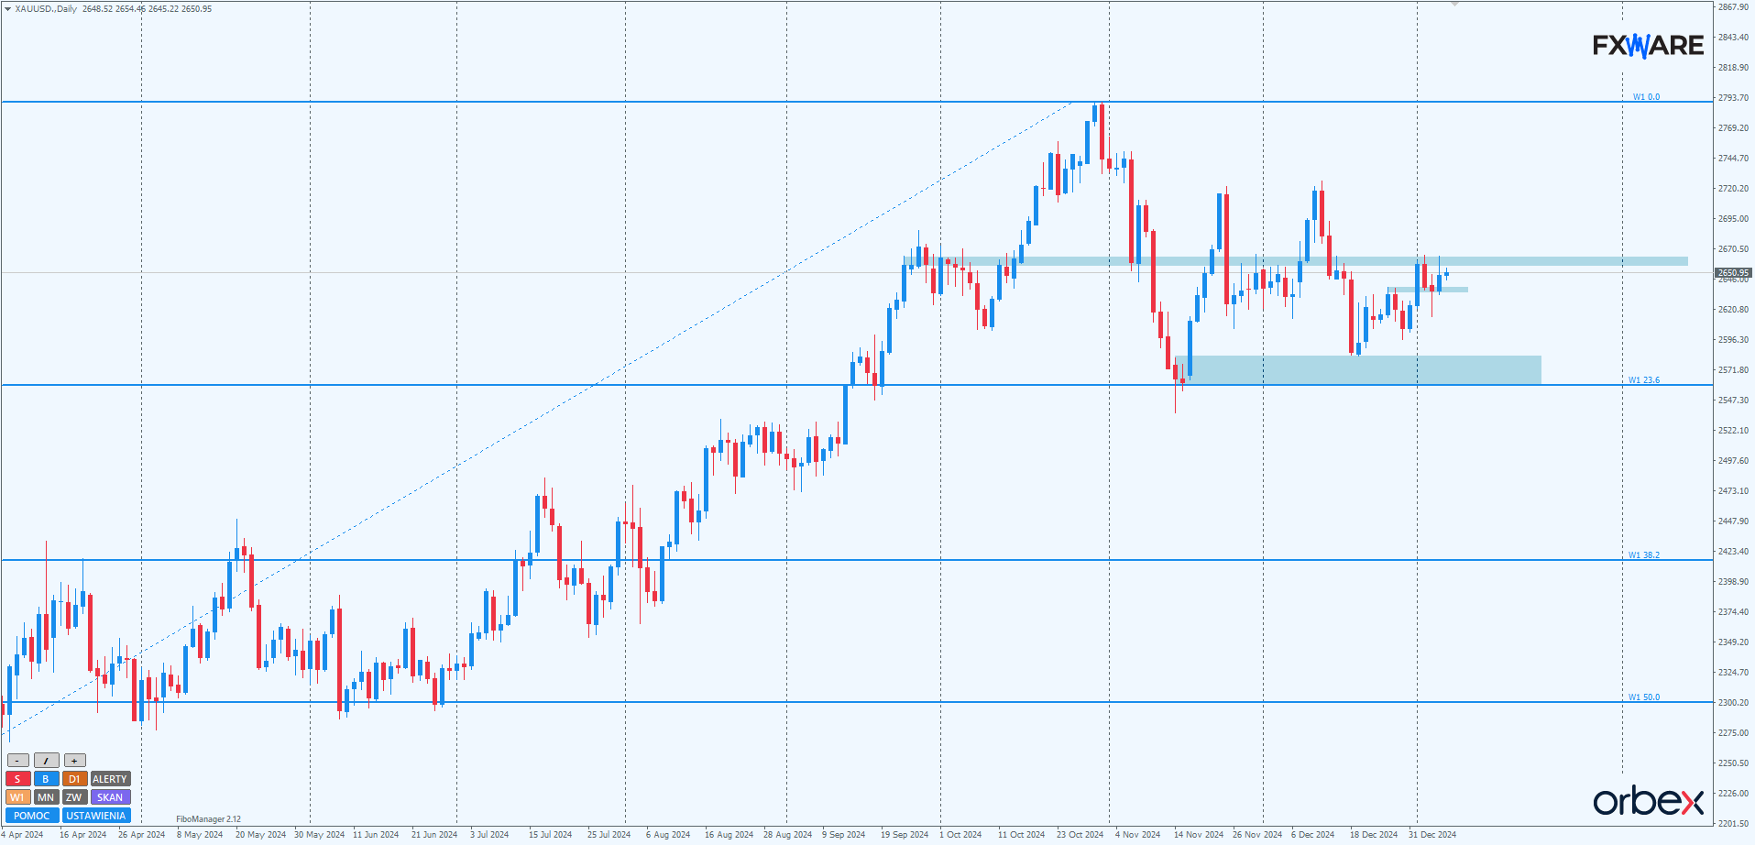
Task: Click the slash line button
Action: tap(46, 761)
